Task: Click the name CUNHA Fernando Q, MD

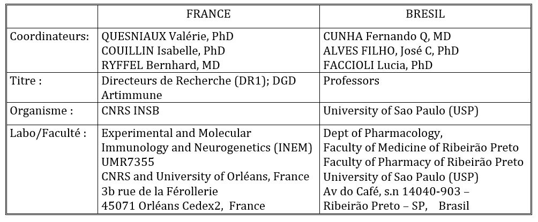Action: tap(387, 36)
